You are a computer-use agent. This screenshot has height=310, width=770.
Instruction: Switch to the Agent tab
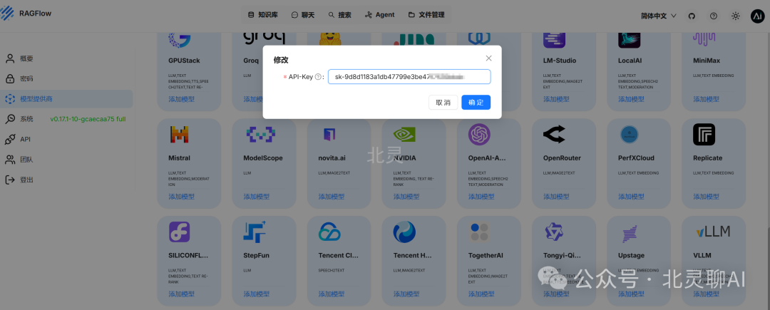pos(379,15)
